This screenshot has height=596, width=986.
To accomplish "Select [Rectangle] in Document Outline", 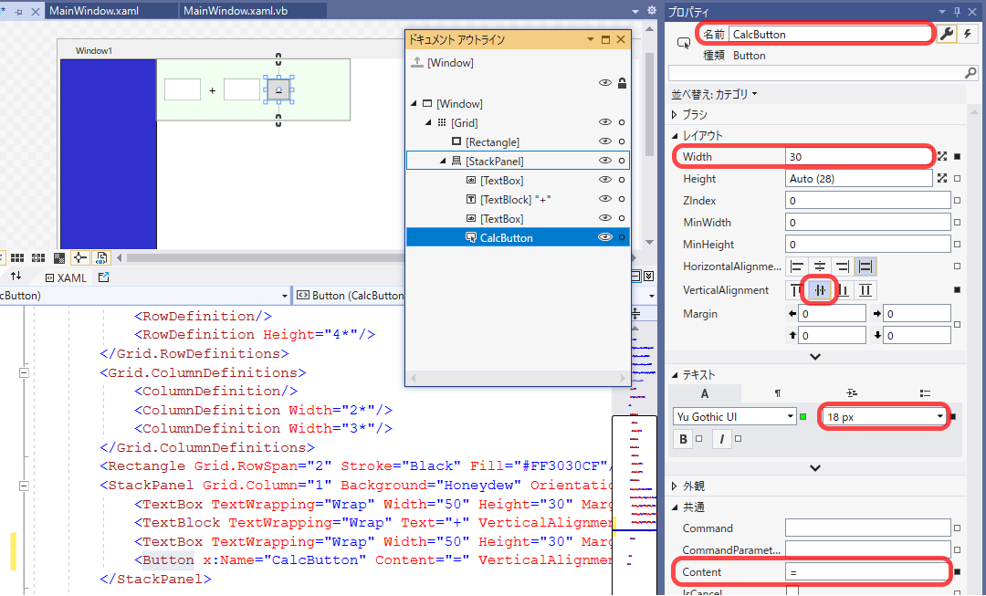I will [492, 142].
